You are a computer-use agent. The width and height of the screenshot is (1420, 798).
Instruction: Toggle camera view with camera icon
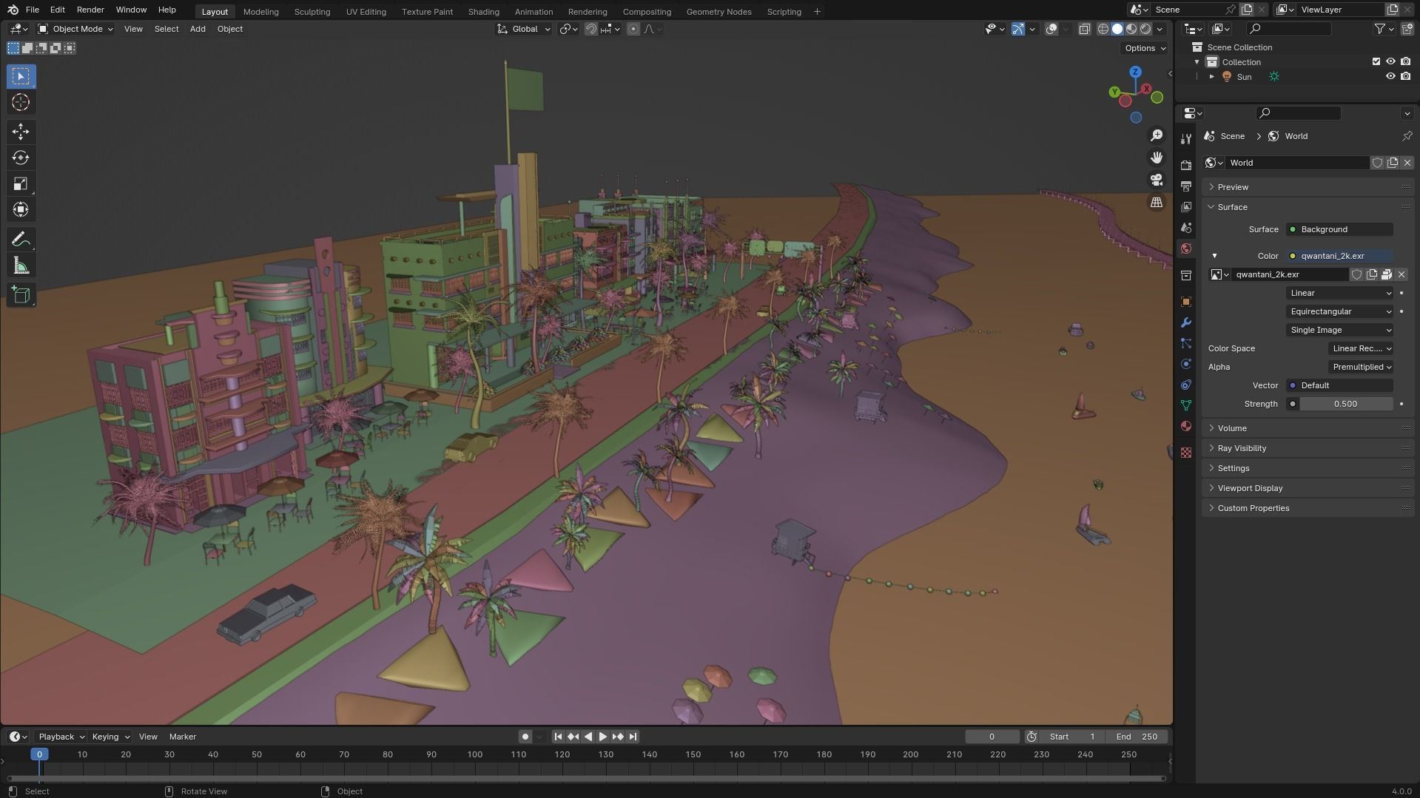(x=1156, y=180)
